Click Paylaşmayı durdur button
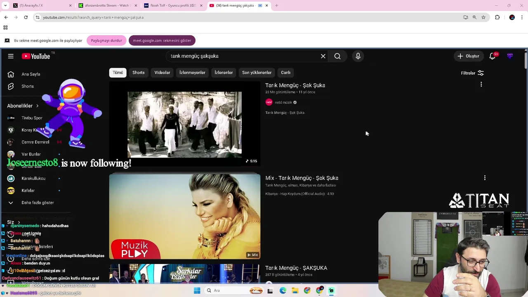Screen dimensions: 528x297 point(106,40)
